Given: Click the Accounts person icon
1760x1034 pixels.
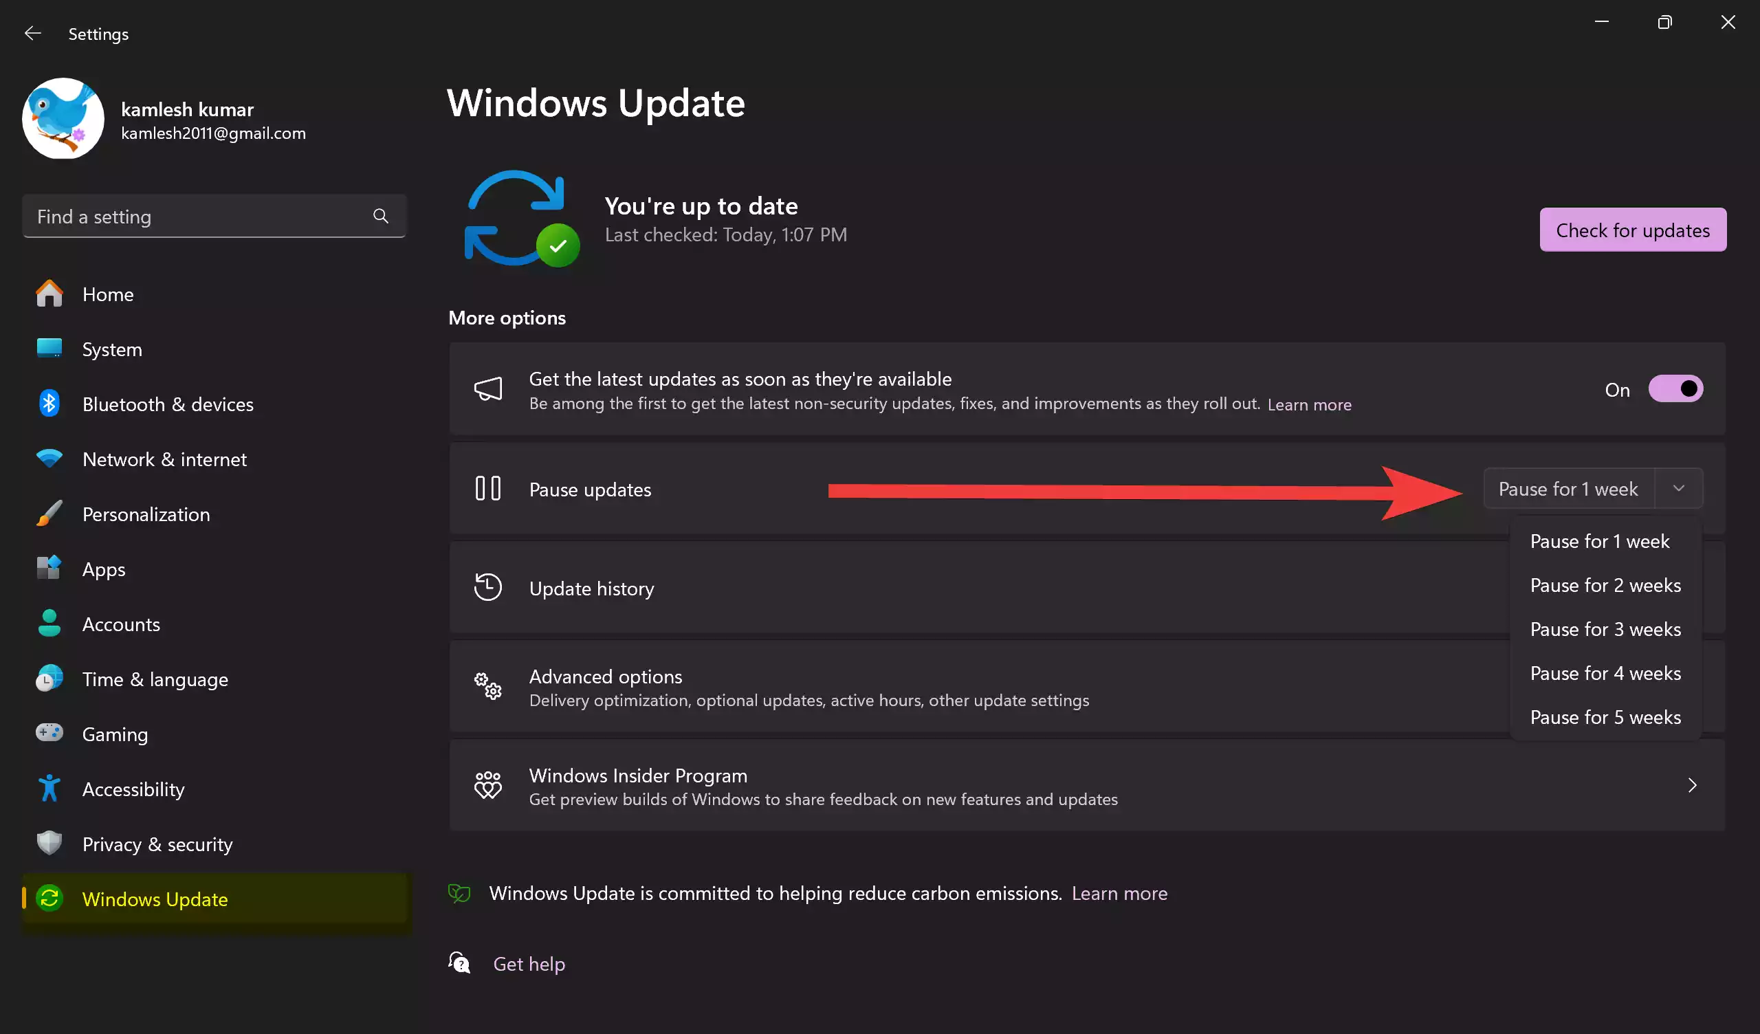Looking at the screenshot, I should [49, 624].
